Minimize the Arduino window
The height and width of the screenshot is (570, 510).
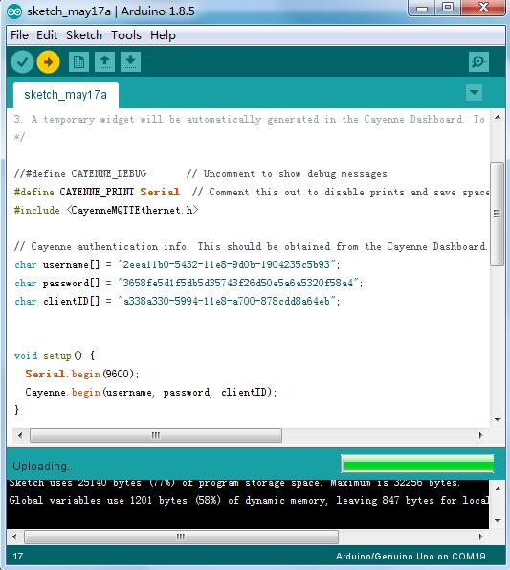pos(421,8)
